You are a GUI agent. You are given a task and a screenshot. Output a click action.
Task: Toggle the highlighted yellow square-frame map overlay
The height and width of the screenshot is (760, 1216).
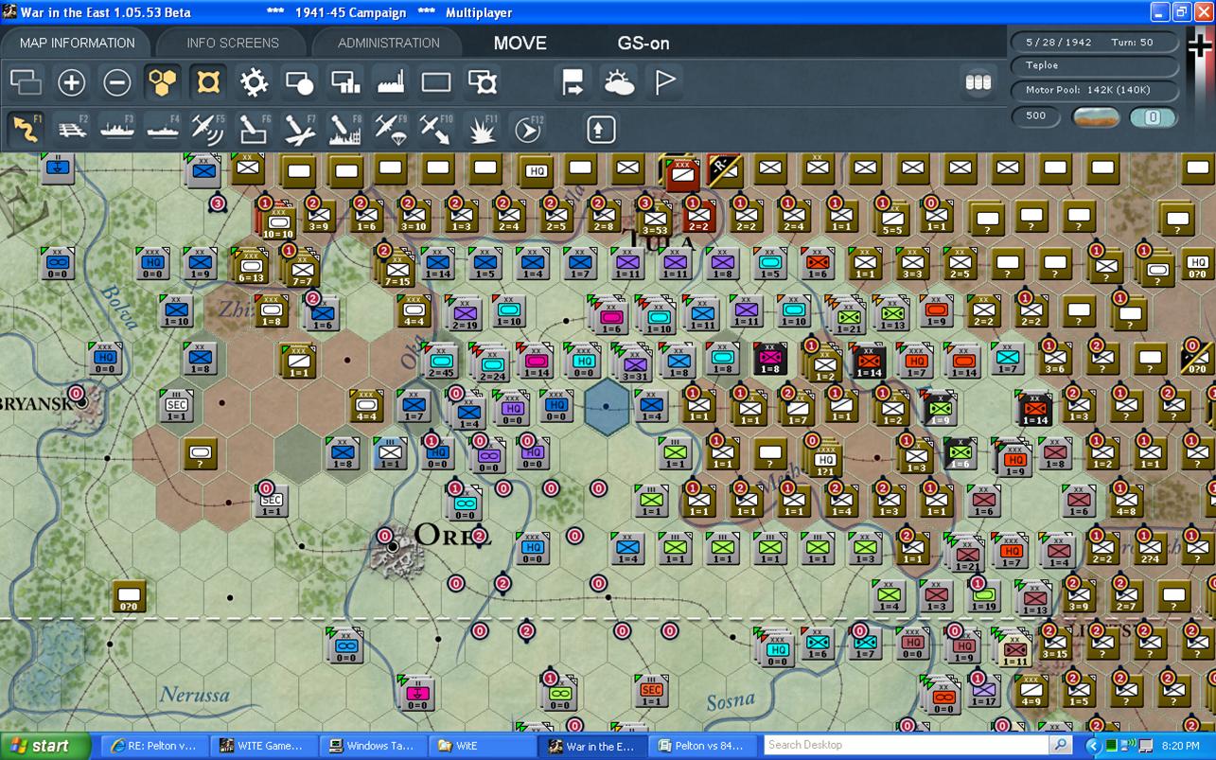pyautogui.click(x=208, y=82)
